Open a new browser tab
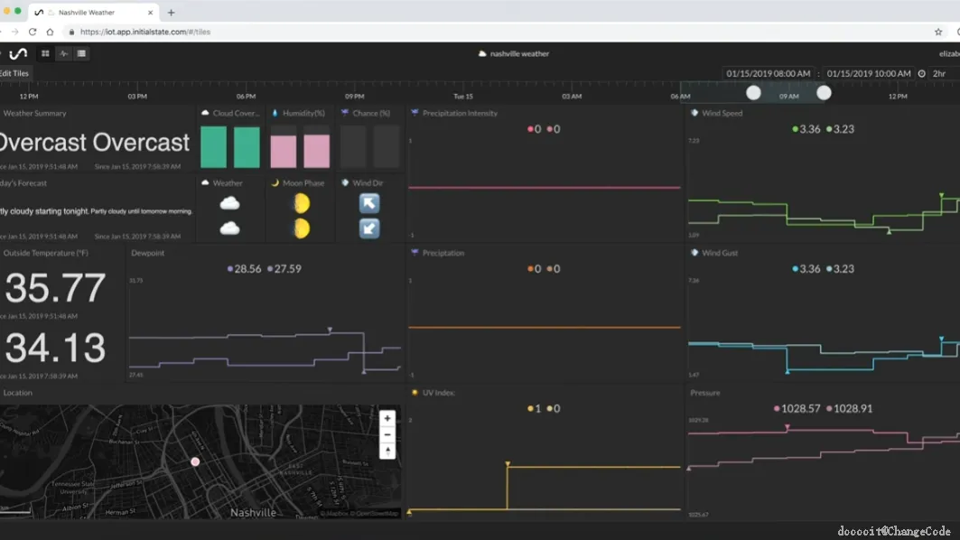Screen dimensions: 960x540 click(x=172, y=13)
